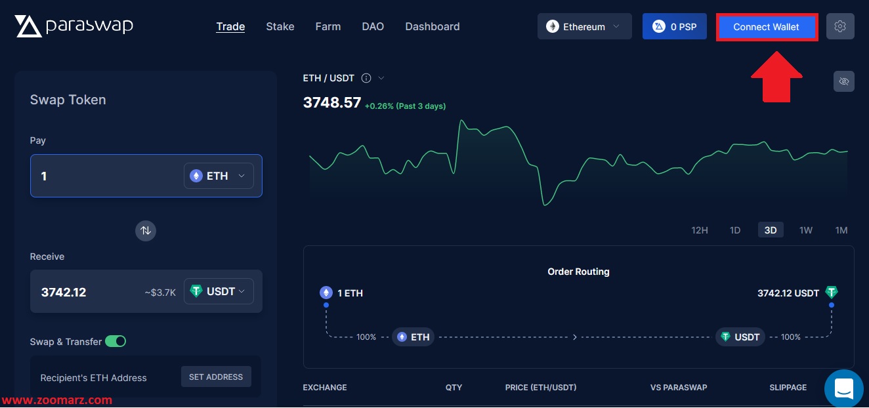Click the USDT pill in the order route

tap(740, 337)
